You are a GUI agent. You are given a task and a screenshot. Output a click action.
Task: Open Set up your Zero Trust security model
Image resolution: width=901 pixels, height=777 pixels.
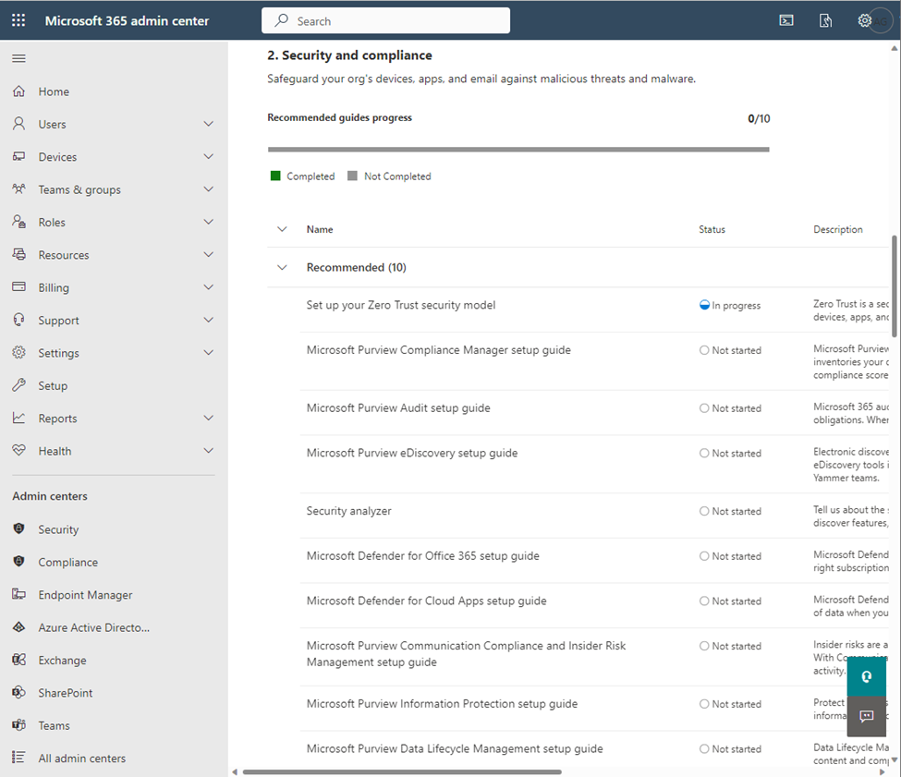[400, 305]
